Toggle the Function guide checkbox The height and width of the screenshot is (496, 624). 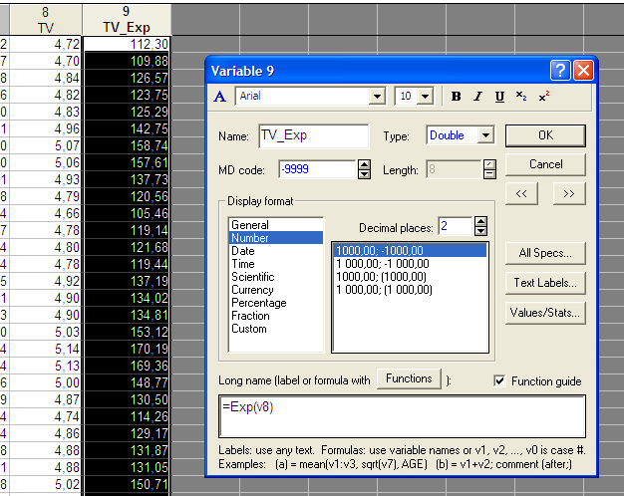point(500,380)
